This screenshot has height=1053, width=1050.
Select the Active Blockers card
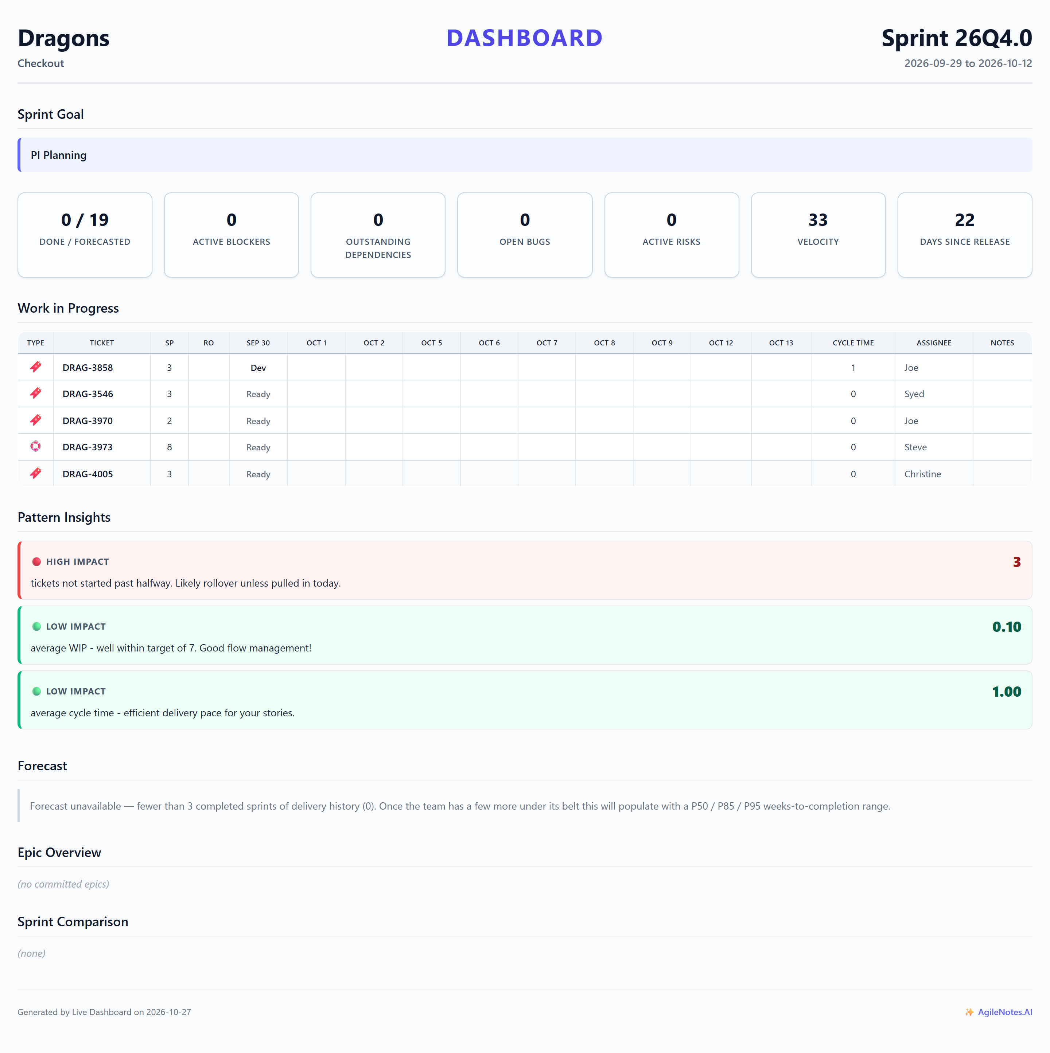pos(231,235)
